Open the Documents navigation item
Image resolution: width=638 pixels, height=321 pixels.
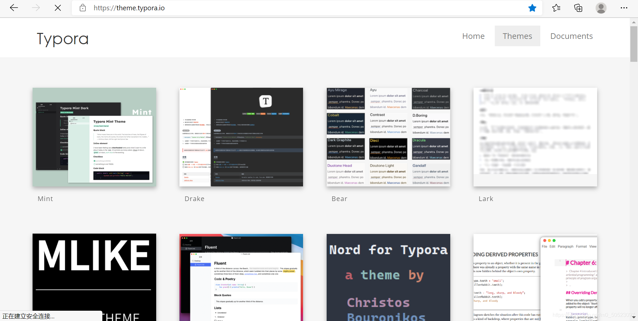tap(572, 36)
